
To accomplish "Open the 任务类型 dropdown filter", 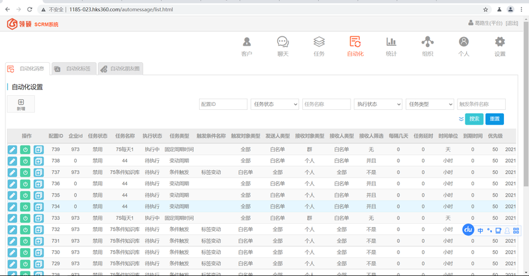I will click(429, 104).
